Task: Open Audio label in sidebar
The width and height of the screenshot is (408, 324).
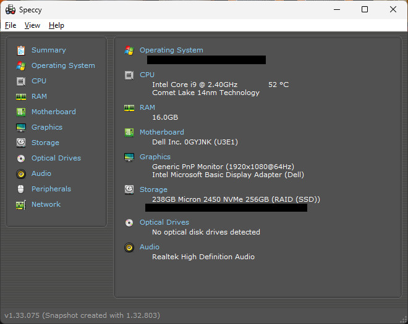Action: click(x=41, y=173)
